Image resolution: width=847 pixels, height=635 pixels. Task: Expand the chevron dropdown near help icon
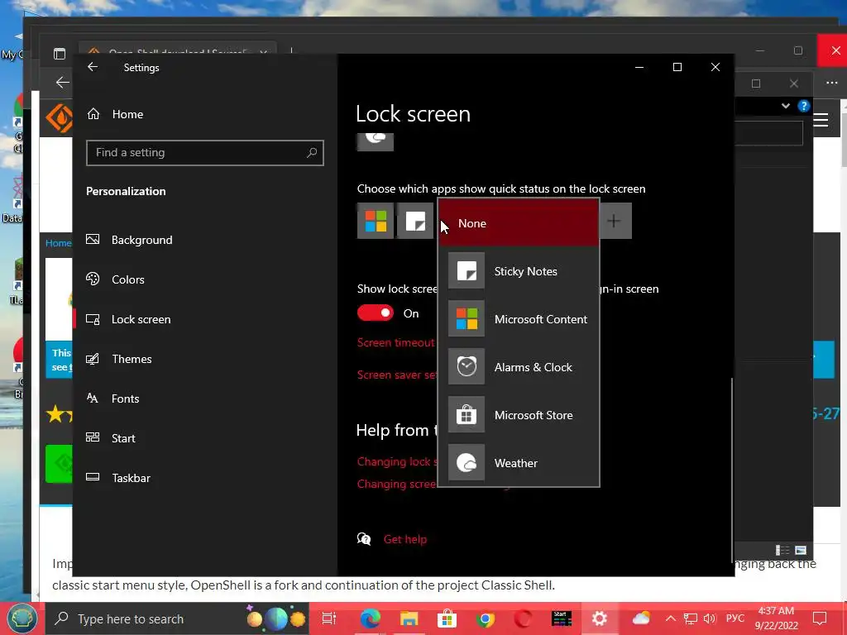click(786, 106)
